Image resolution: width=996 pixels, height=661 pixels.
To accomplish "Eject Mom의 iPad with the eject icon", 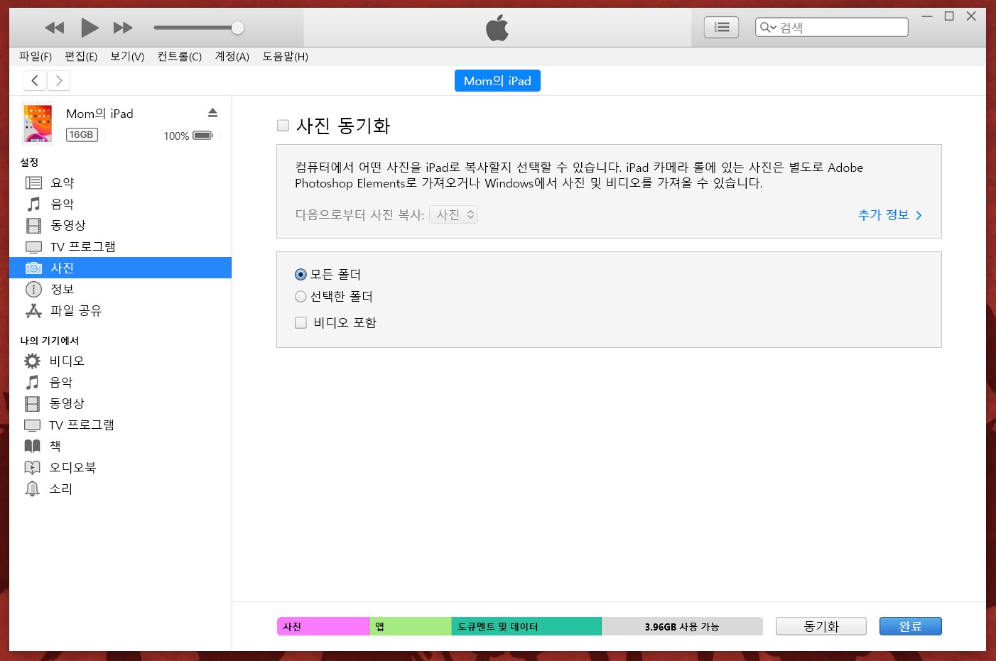I will tap(212, 113).
